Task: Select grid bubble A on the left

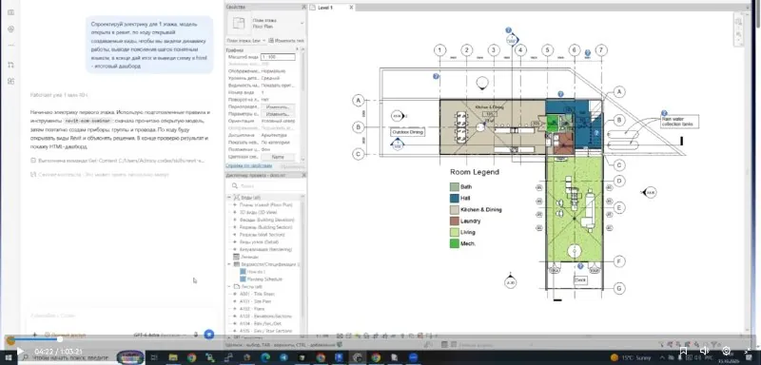Action: click(x=359, y=101)
